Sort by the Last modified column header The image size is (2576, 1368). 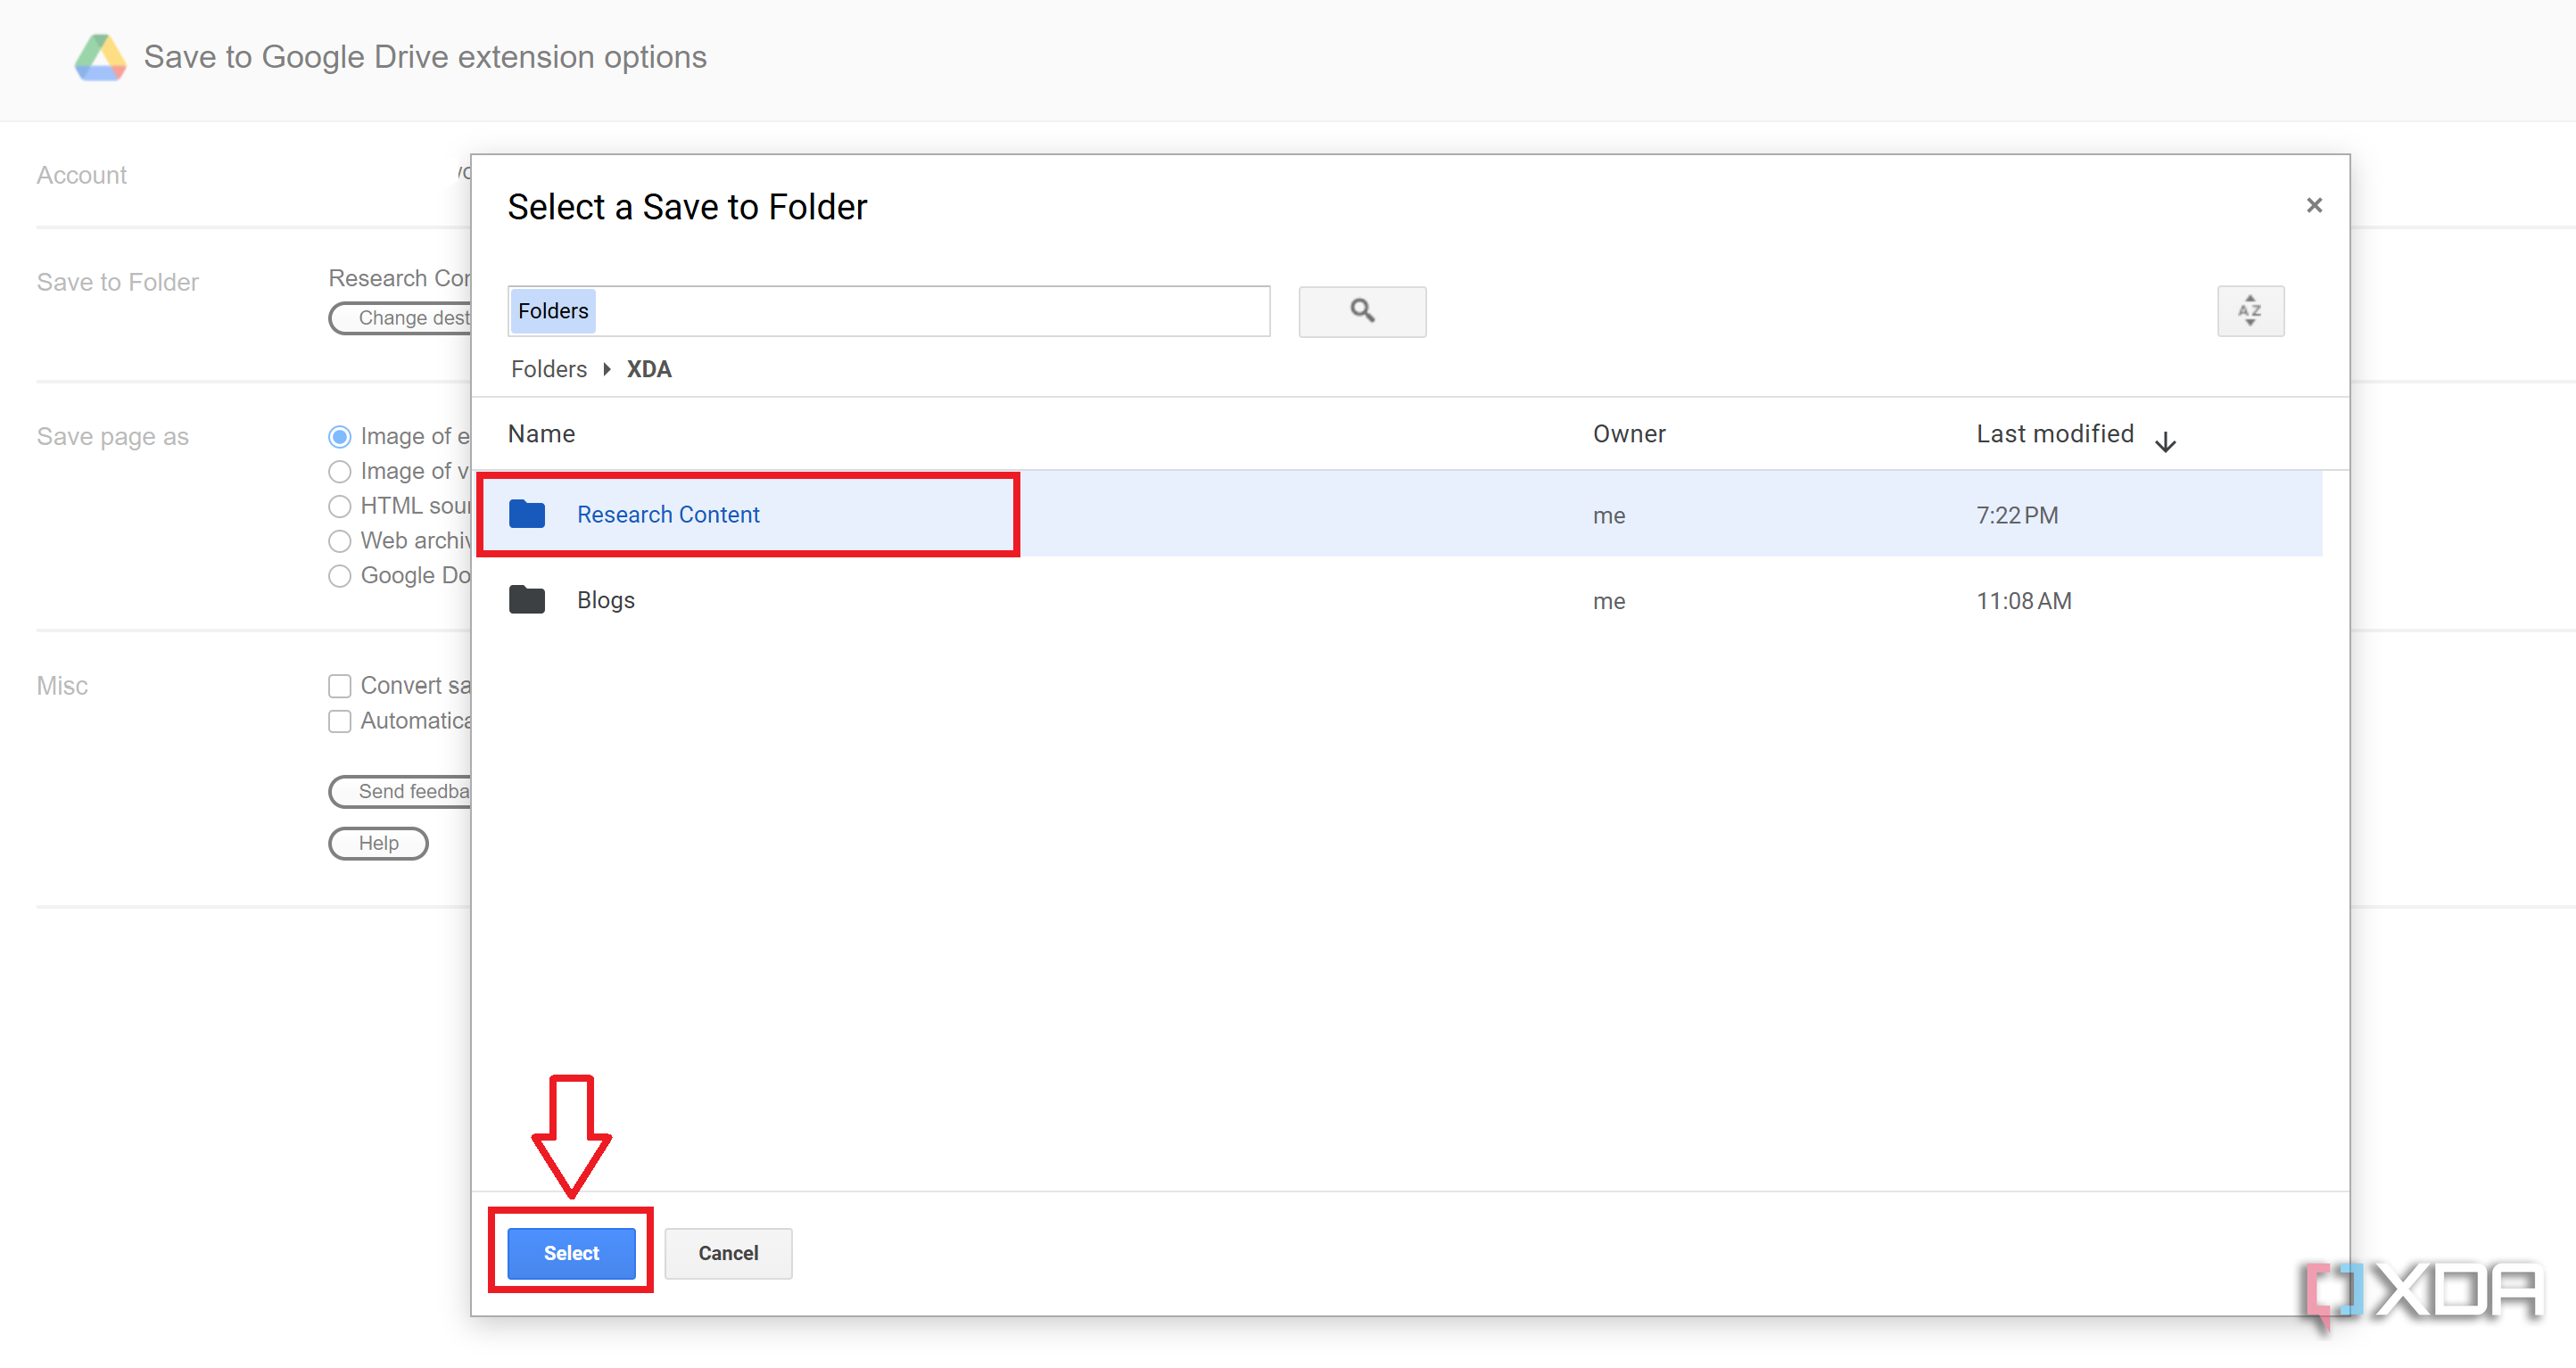(x=2055, y=434)
